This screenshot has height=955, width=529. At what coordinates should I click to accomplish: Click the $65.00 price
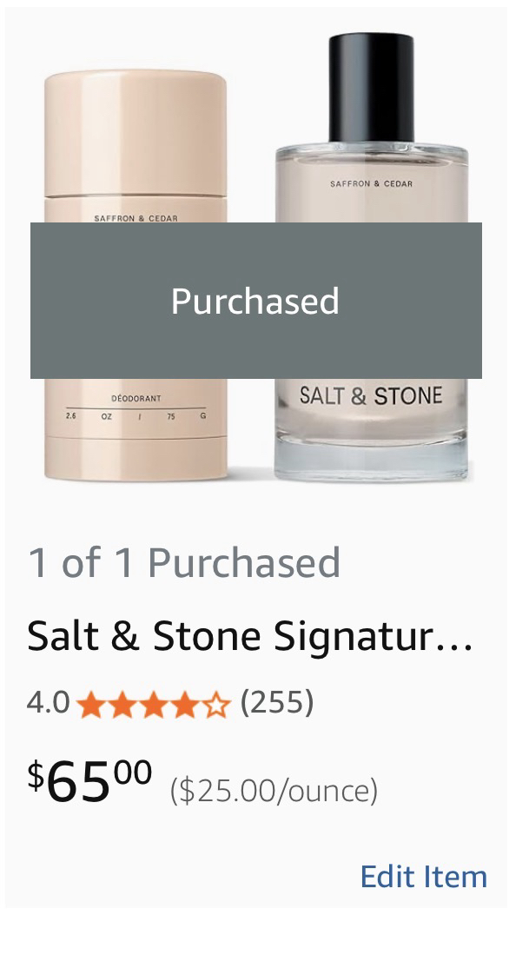(x=89, y=780)
